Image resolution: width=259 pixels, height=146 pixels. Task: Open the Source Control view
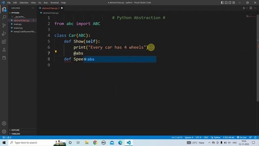coord(4,25)
